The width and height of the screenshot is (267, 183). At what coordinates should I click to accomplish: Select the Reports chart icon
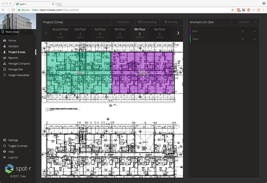(x=5, y=58)
